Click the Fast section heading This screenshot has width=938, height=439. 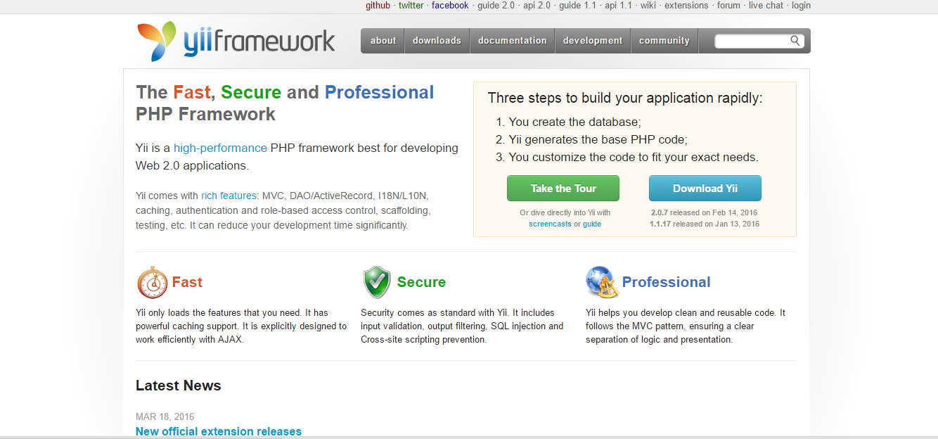click(187, 282)
